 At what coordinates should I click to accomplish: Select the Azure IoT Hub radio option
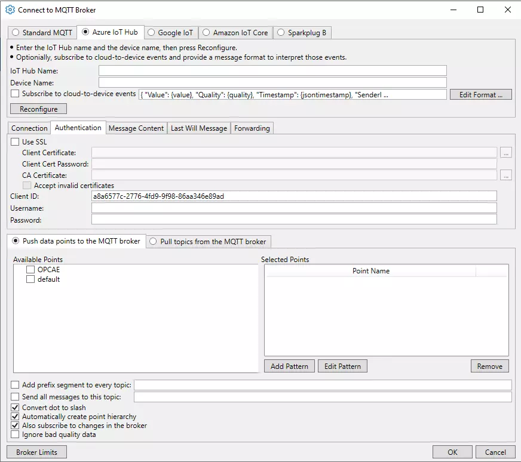point(85,32)
